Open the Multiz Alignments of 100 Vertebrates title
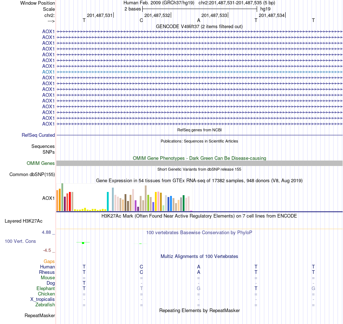 [199, 257]
